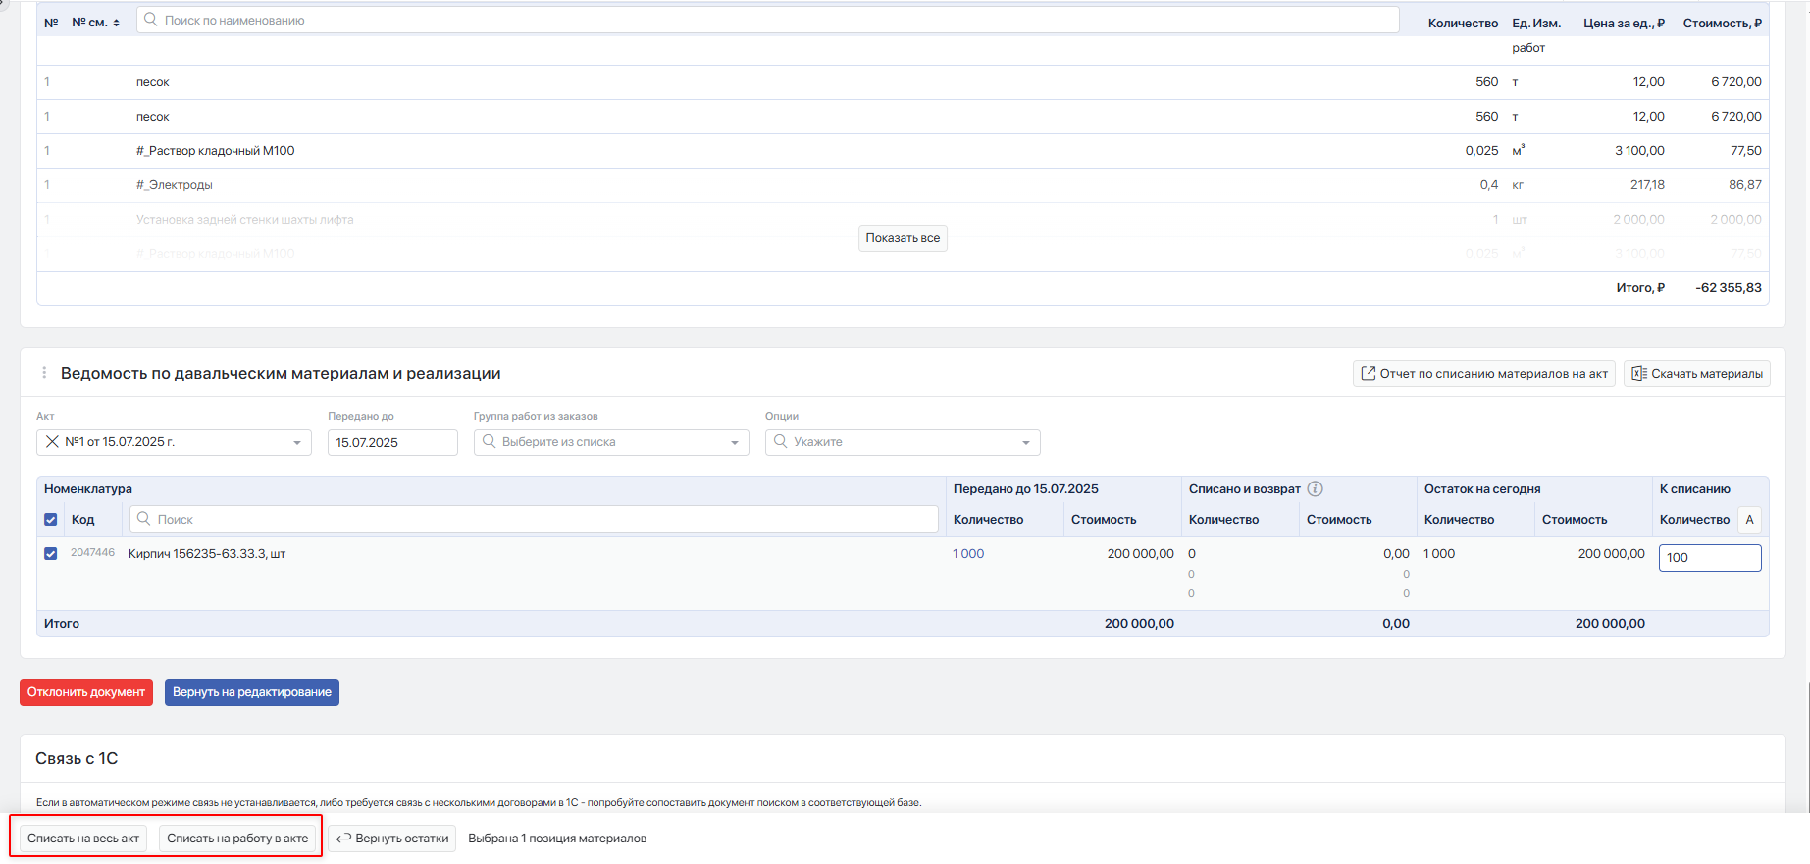Screen dimensions: 1810x864
Task: Clear the selected Акт with the X icon
Action: (52, 442)
